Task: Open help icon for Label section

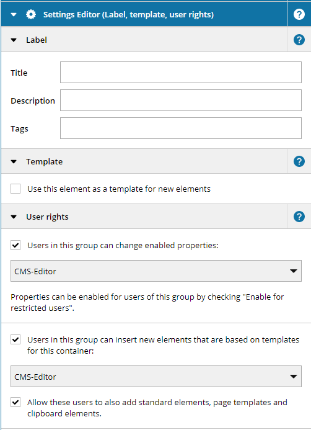Action: [x=299, y=40]
